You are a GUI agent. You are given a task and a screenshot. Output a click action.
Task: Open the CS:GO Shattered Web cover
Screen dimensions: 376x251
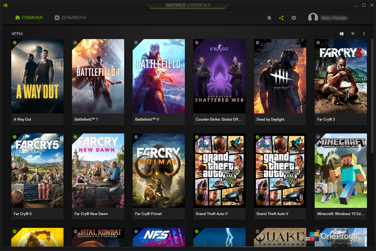pyautogui.click(x=219, y=76)
